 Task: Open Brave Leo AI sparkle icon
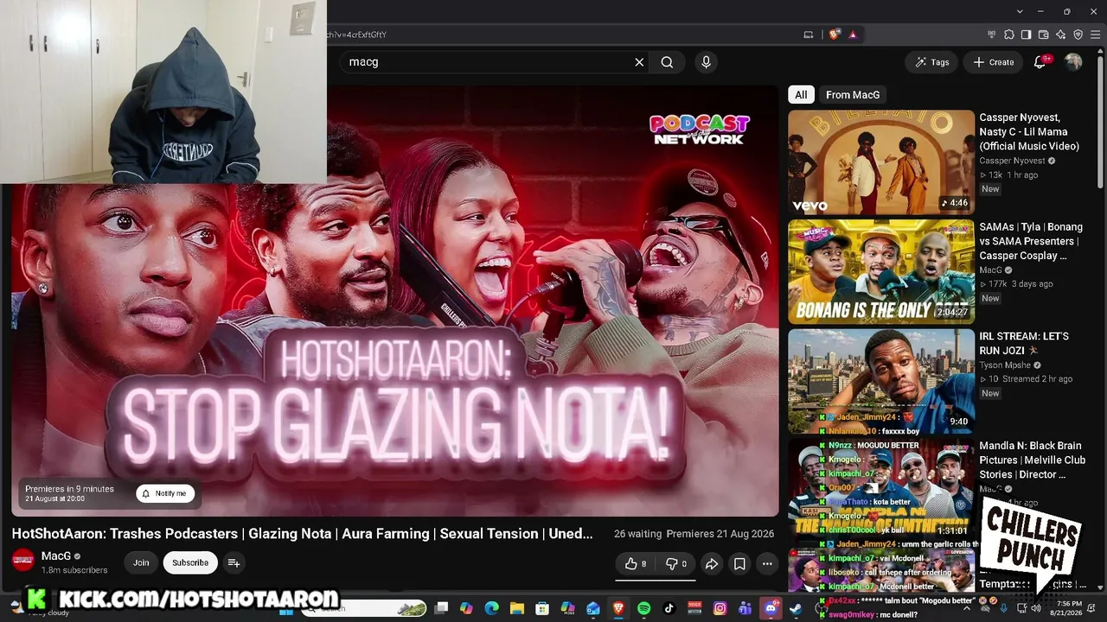point(1060,35)
